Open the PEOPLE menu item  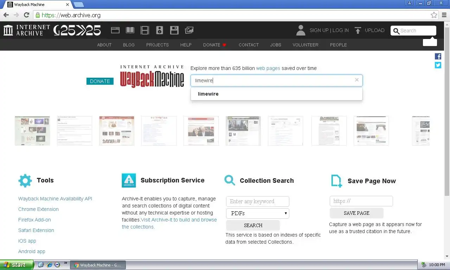coord(339,45)
